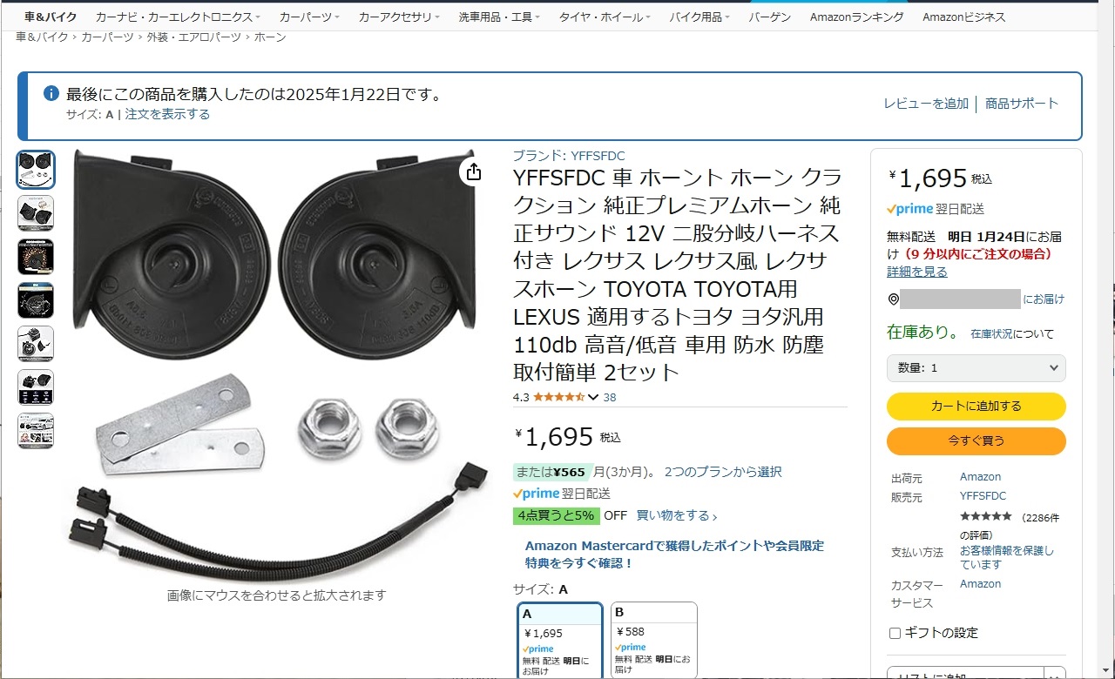Open the Amazonランキング menu item
1115x679 pixels.
(x=856, y=17)
